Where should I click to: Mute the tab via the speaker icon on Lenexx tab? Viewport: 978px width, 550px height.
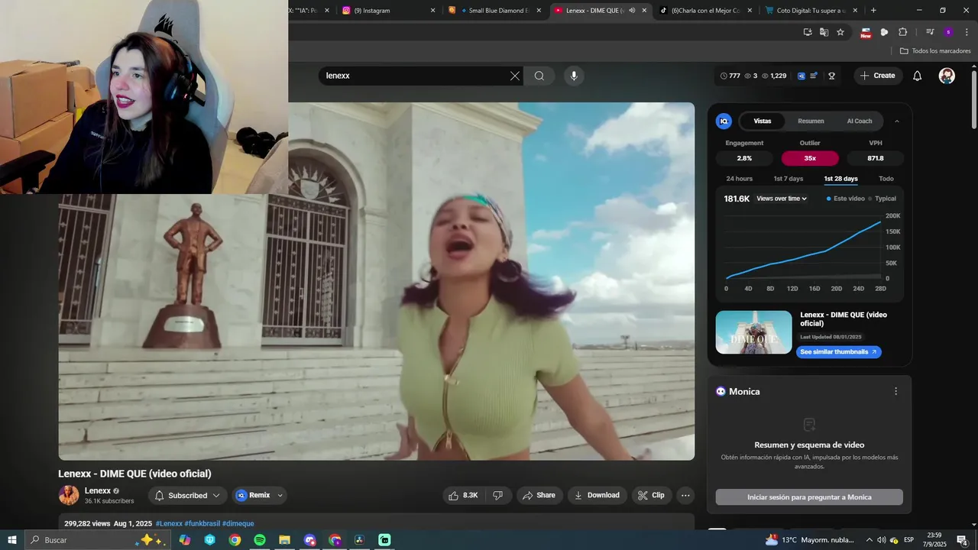[632, 11]
